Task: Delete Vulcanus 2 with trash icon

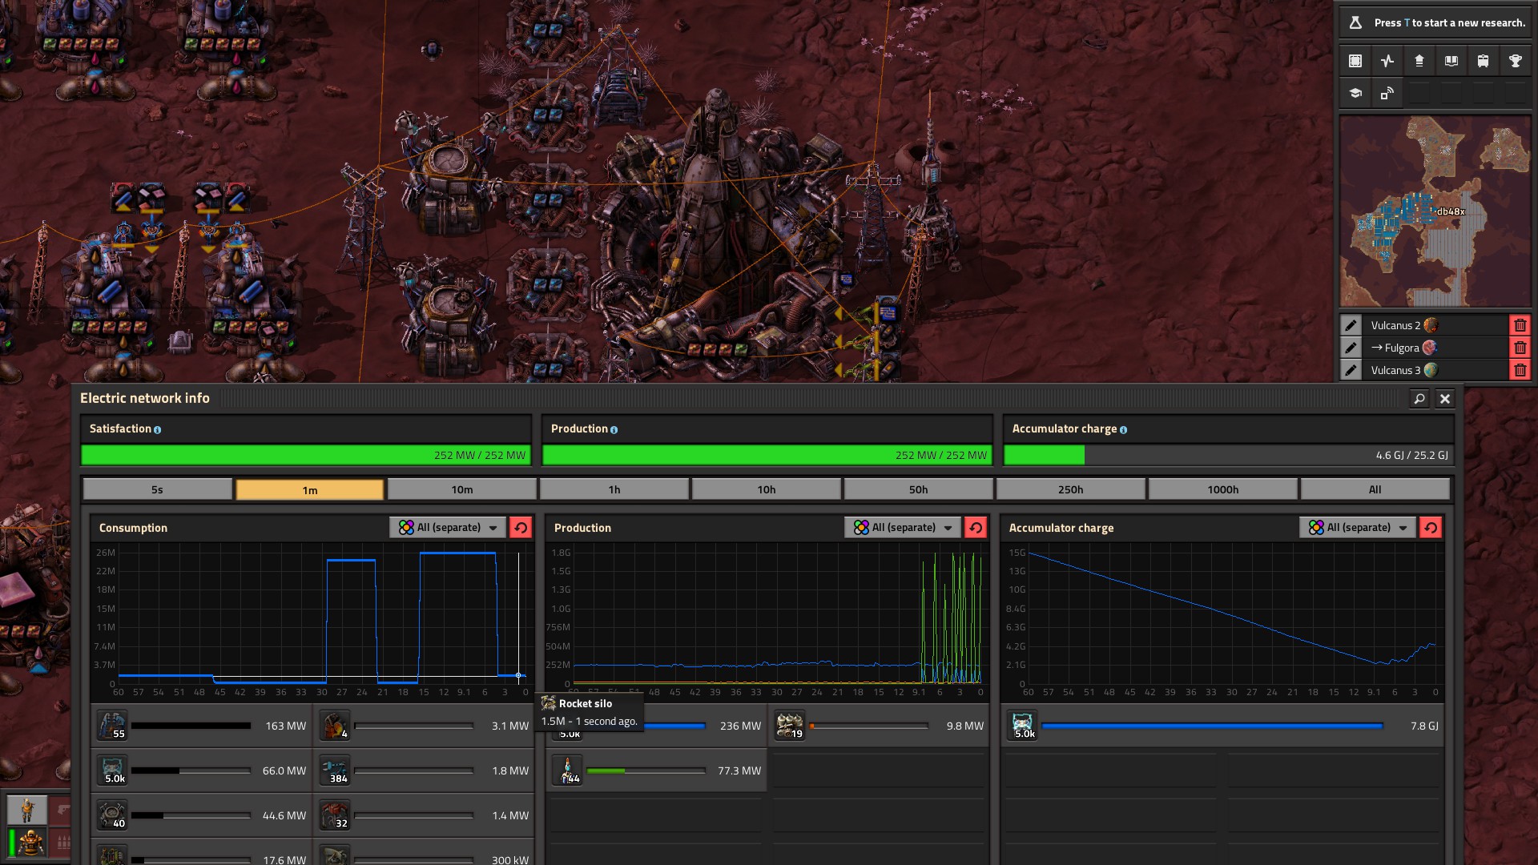Action: point(1520,325)
